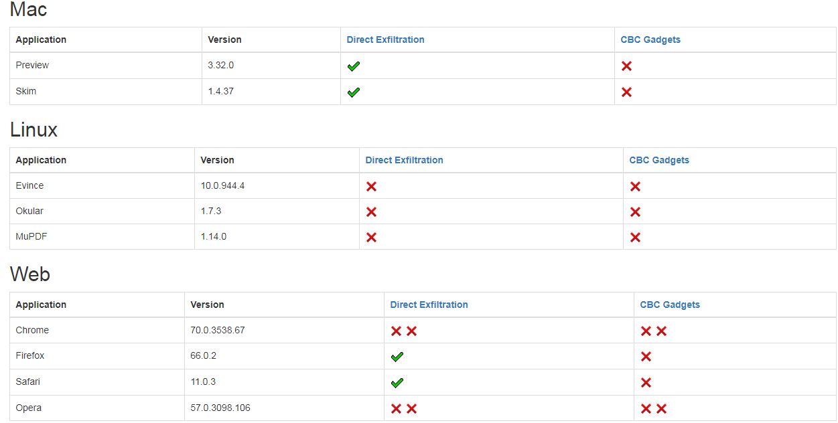Image resolution: width=838 pixels, height=423 pixels.
Task: Visit Direct Exfiltration link in Web table
Action: click(429, 305)
